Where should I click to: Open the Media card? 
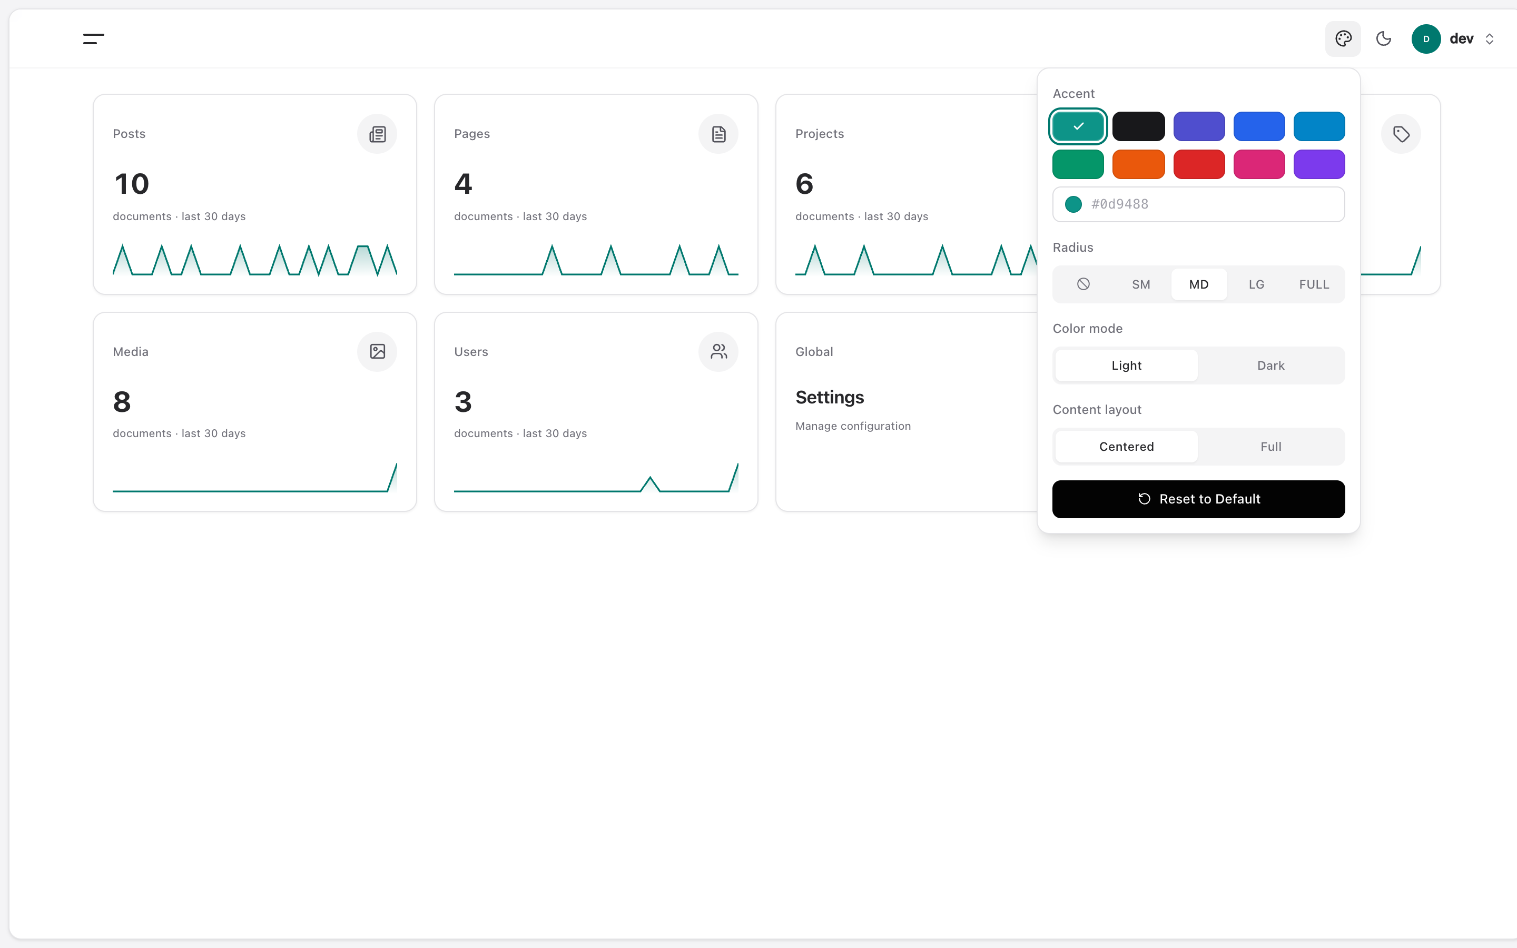[x=255, y=412]
